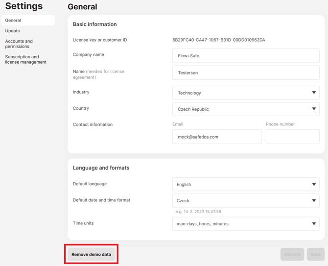Open Default date and time format dropdown

245,201
